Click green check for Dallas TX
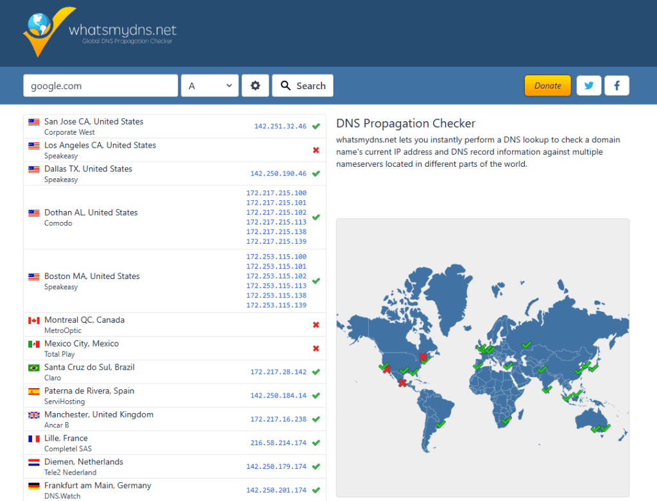 click(316, 173)
